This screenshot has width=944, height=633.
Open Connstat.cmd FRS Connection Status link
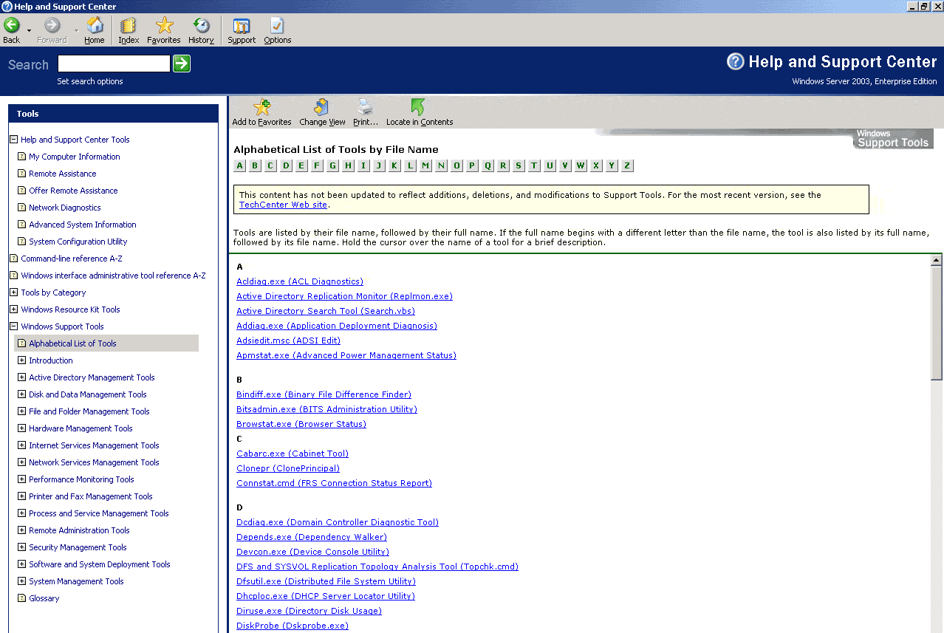(334, 483)
